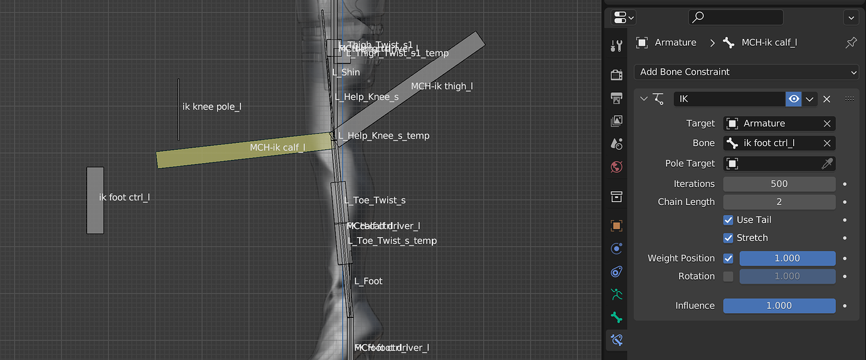Open the View Layer properties tab
The image size is (866, 360).
[x=616, y=121]
